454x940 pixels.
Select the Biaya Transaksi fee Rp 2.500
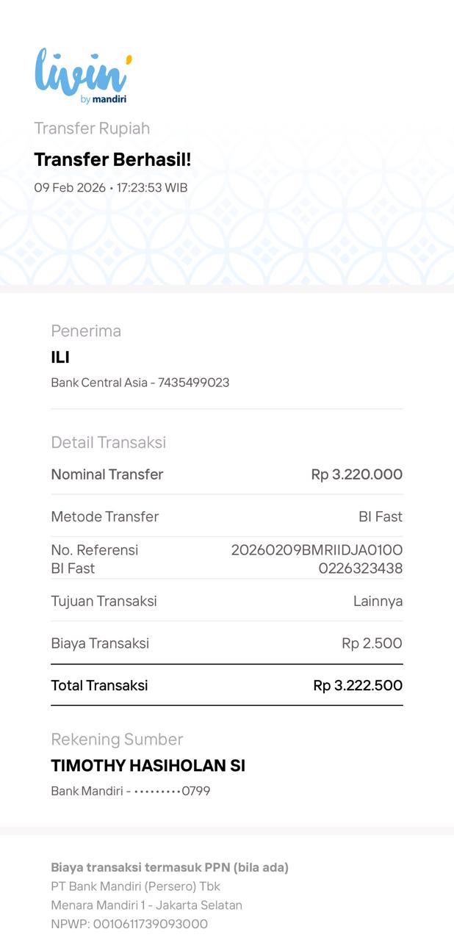pyautogui.click(x=372, y=644)
